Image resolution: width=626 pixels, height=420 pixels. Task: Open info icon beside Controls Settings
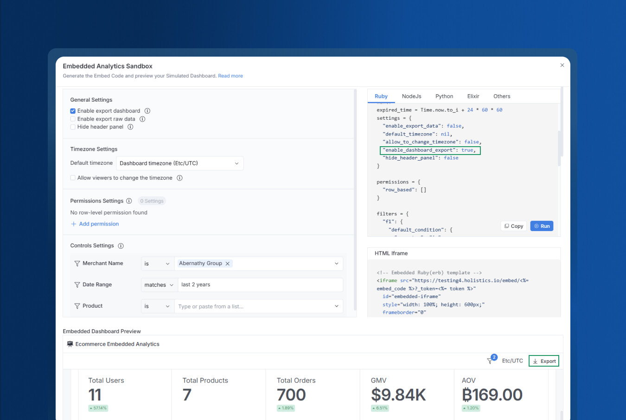click(121, 246)
